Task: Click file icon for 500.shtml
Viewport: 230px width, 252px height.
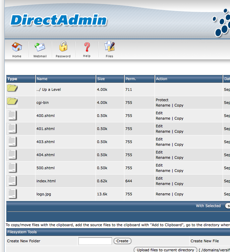Action: (12, 168)
